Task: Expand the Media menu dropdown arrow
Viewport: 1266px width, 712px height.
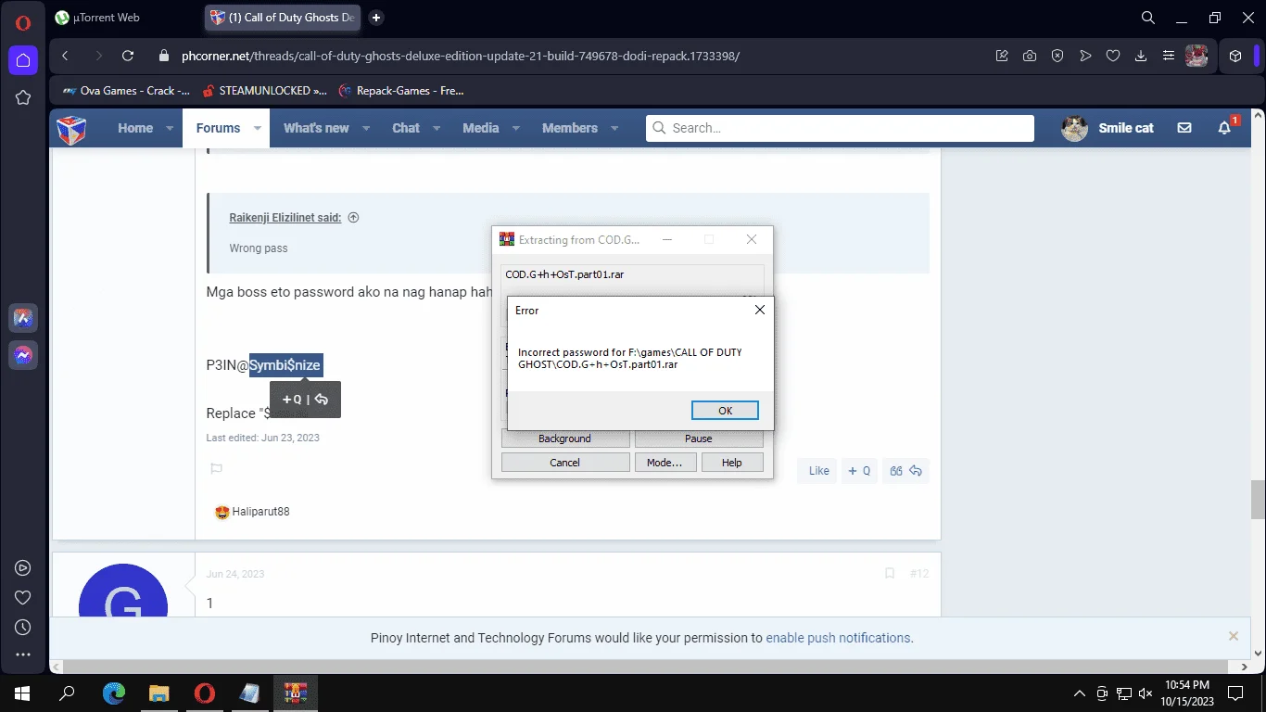Action: (516, 129)
